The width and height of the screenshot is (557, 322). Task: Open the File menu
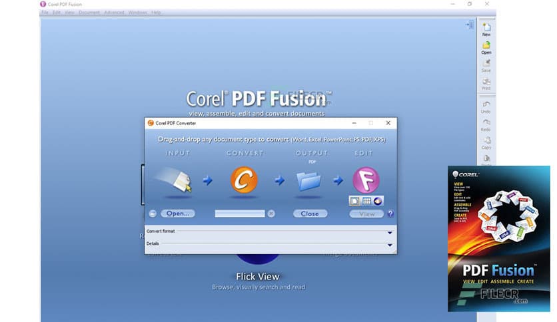click(45, 13)
